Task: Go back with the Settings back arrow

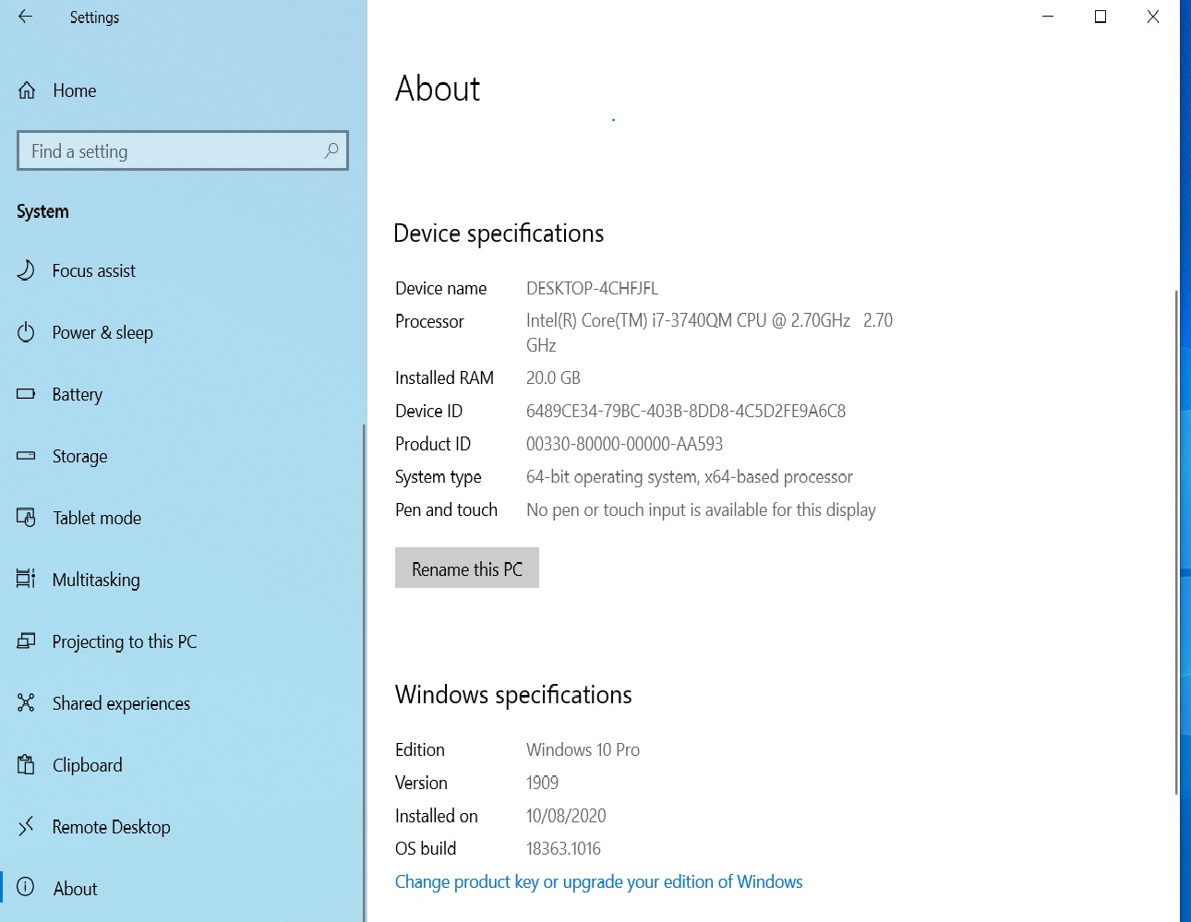Action: [x=25, y=17]
